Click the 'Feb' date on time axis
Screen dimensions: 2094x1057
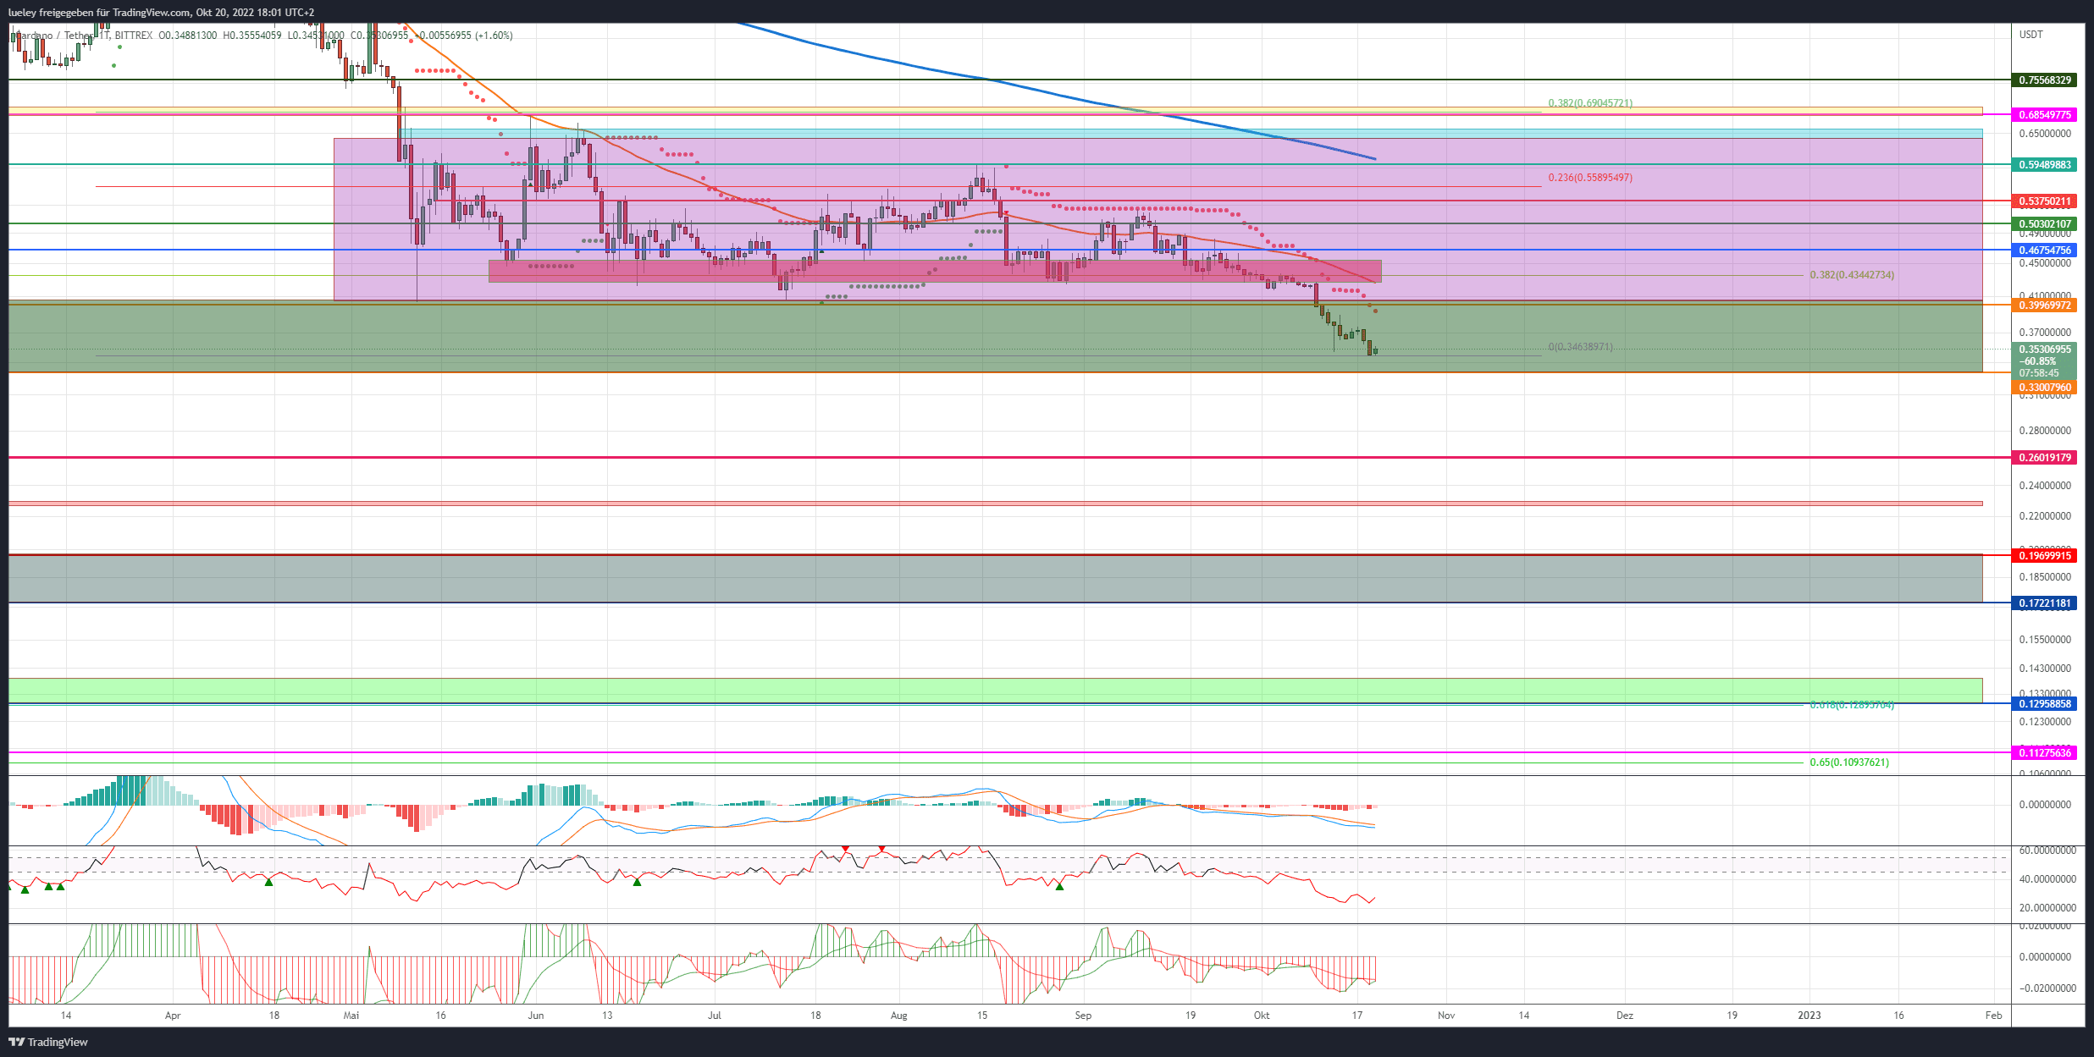coord(1994,1016)
